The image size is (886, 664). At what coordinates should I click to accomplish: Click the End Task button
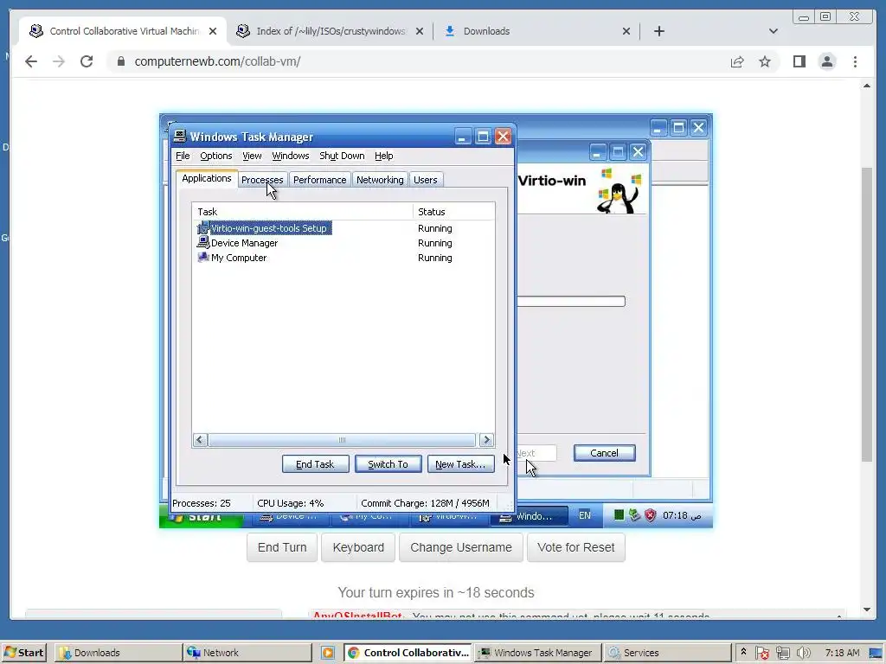[315, 464]
